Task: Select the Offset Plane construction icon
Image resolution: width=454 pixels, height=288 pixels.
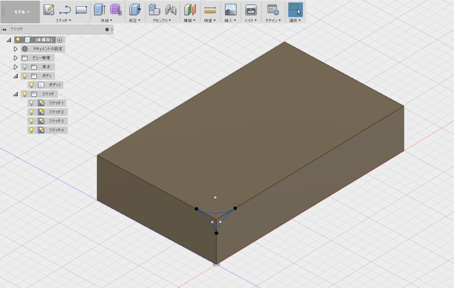Action: point(190,10)
